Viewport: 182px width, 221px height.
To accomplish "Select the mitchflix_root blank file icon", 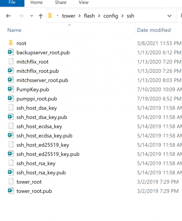I will point(11,62).
